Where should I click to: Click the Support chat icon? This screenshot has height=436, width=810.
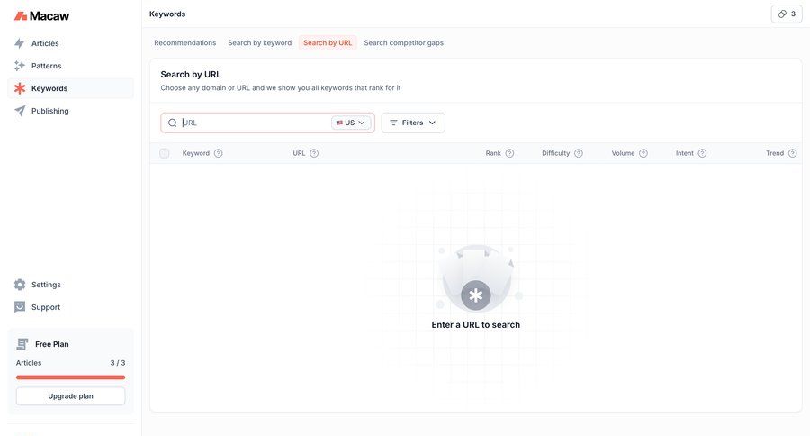click(20, 307)
